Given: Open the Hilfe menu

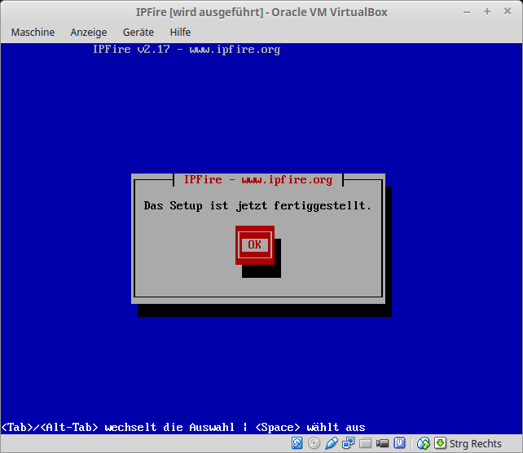Looking at the screenshot, I should (180, 33).
